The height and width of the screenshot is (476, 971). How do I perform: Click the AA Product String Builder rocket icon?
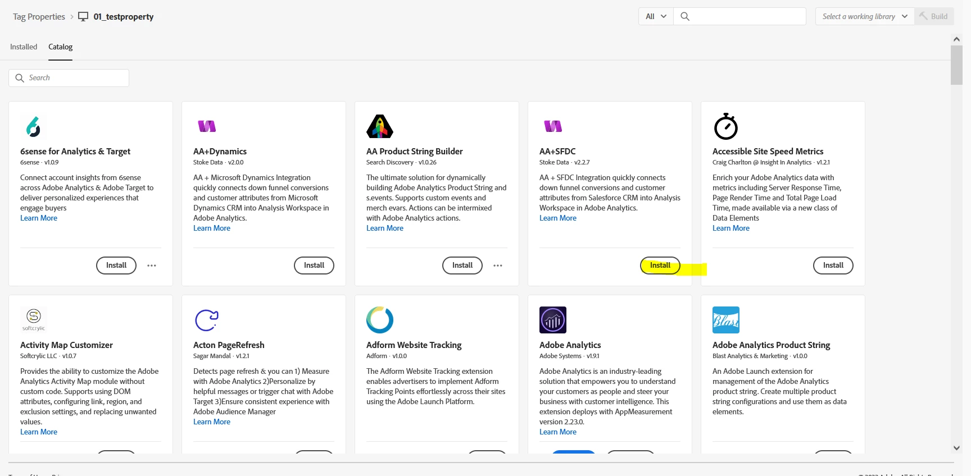[x=379, y=127]
